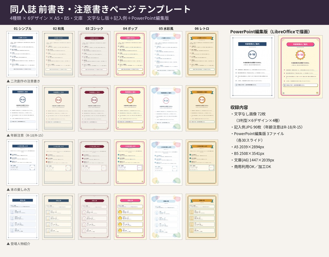Image resolution: width=329 pixels, height=257 pixels.
Task: Click the column header 01 シンプル
Action: pos(23,29)
